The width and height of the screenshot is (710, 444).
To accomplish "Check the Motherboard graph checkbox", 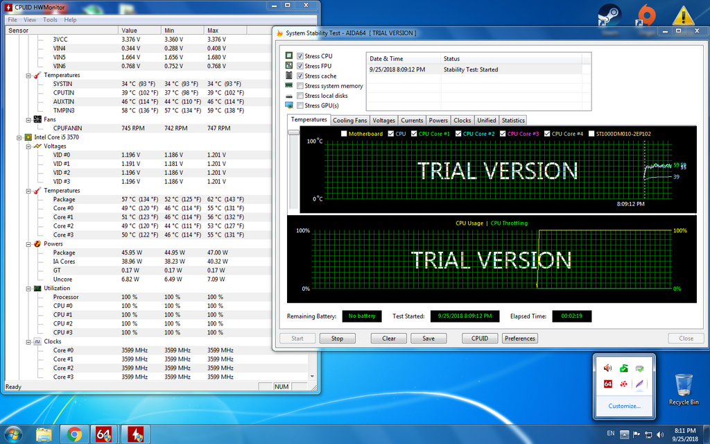I will tap(344, 134).
